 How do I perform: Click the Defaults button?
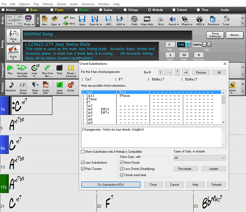[x=217, y=184]
